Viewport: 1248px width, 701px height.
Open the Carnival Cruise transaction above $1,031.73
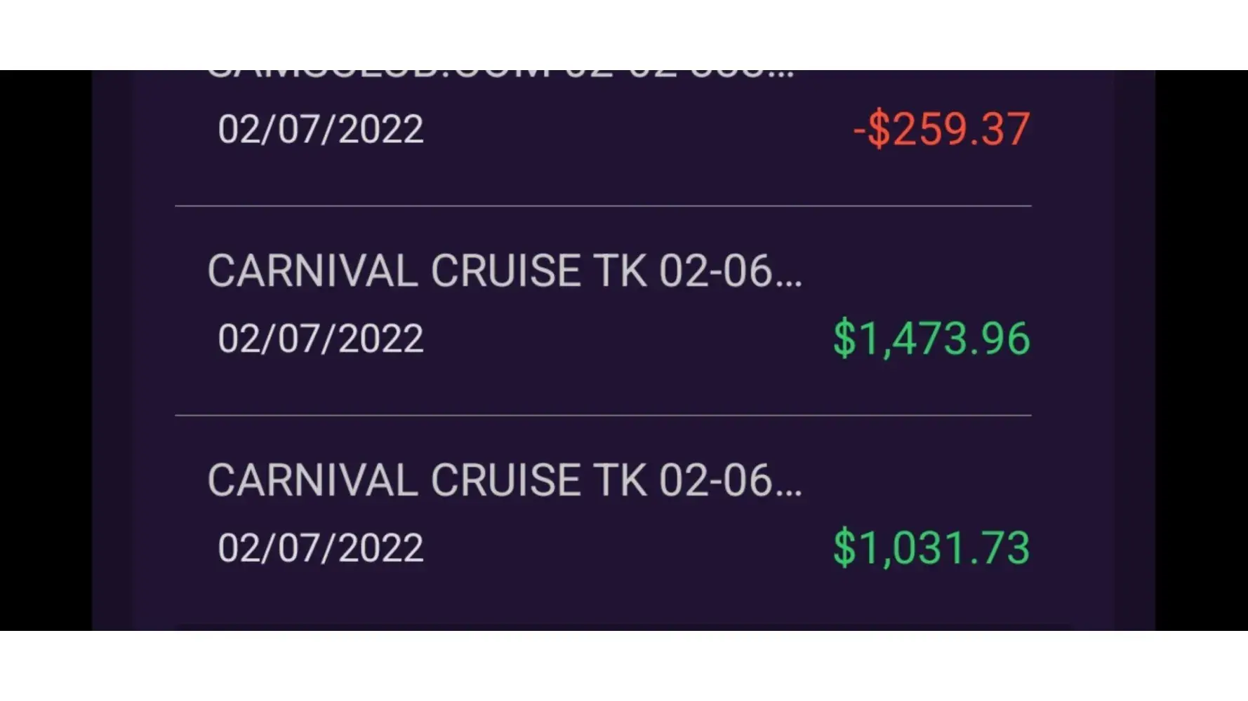504,481
